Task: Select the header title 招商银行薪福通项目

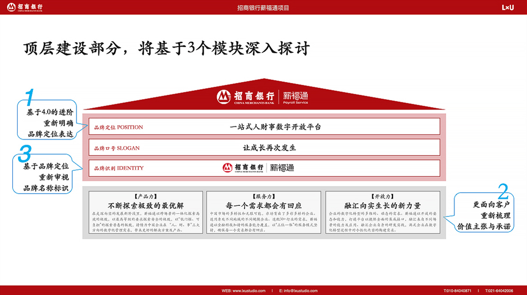Action: coord(263,7)
